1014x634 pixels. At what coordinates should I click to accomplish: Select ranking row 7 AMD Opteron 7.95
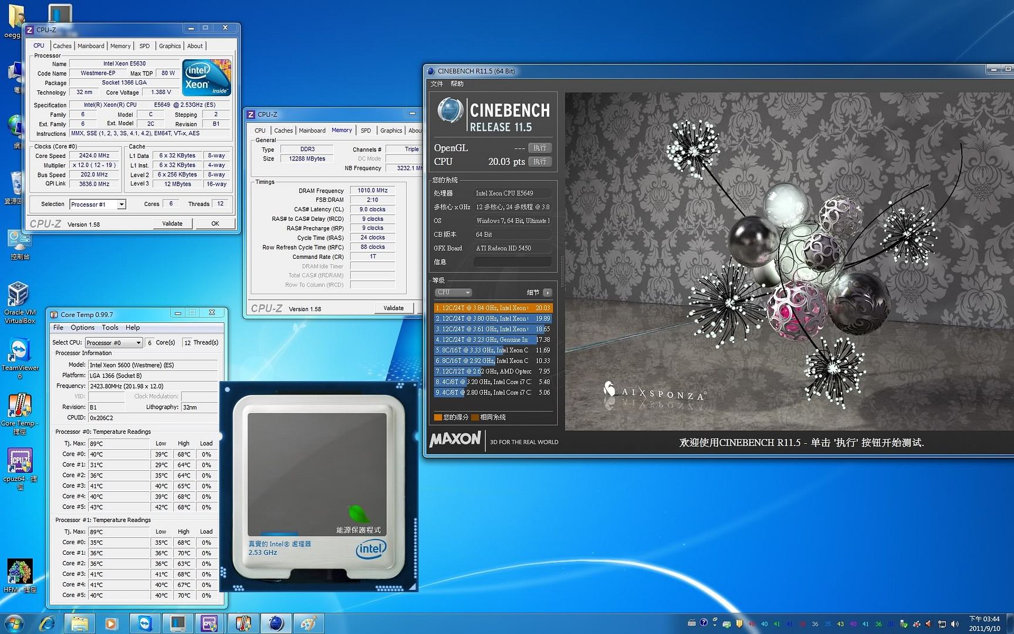[493, 371]
